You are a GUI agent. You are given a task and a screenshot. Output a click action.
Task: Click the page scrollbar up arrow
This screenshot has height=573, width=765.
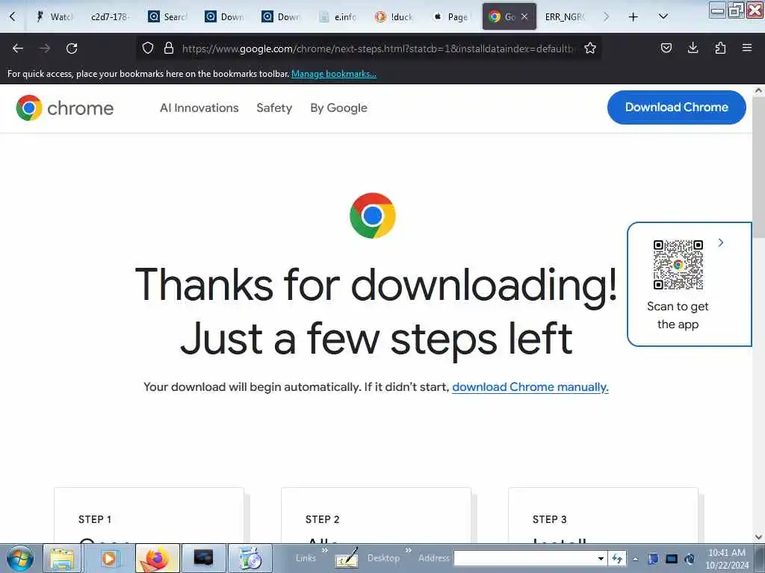click(x=758, y=90)
